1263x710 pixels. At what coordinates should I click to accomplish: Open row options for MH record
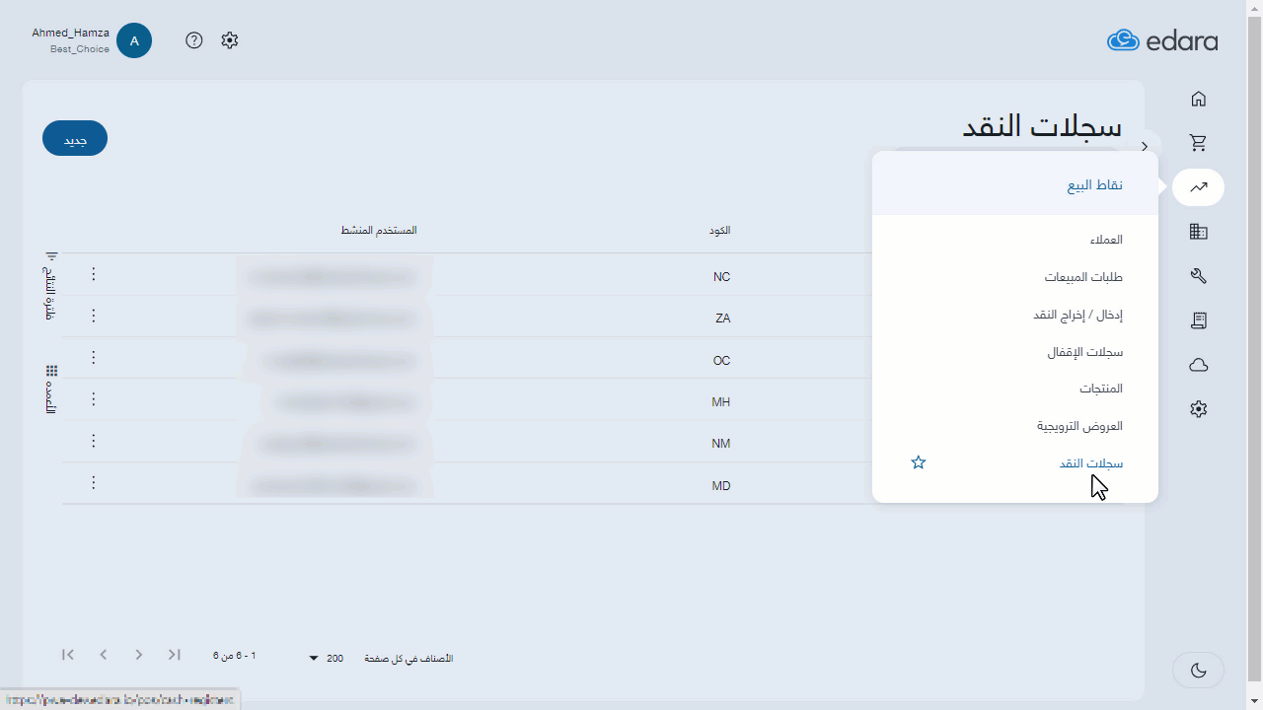[x=94, y=398]
